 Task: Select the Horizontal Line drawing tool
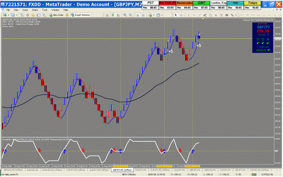click(194, 15)
